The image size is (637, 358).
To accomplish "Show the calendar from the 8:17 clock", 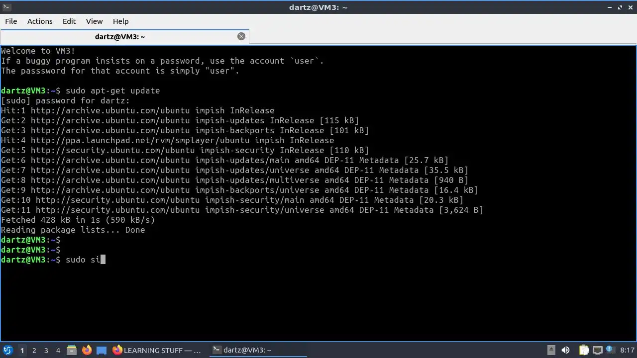I will click(627, 350).
